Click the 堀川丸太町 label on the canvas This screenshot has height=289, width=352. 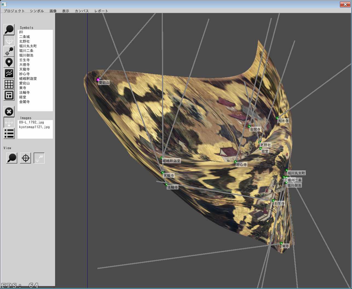(x=296, y=173)
